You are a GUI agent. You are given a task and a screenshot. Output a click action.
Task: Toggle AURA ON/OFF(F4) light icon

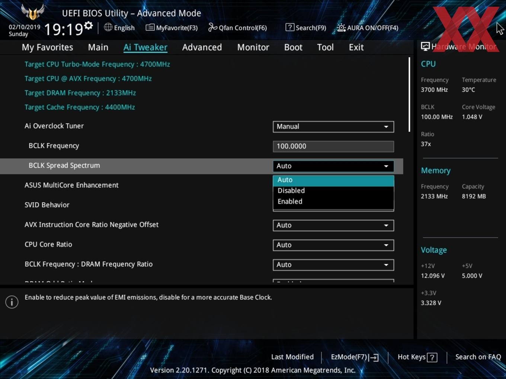pyautogui.click(x=341, y=27)
